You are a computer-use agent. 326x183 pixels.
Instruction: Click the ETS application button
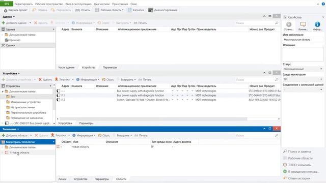pyautogui.click(x=7, y=4)
